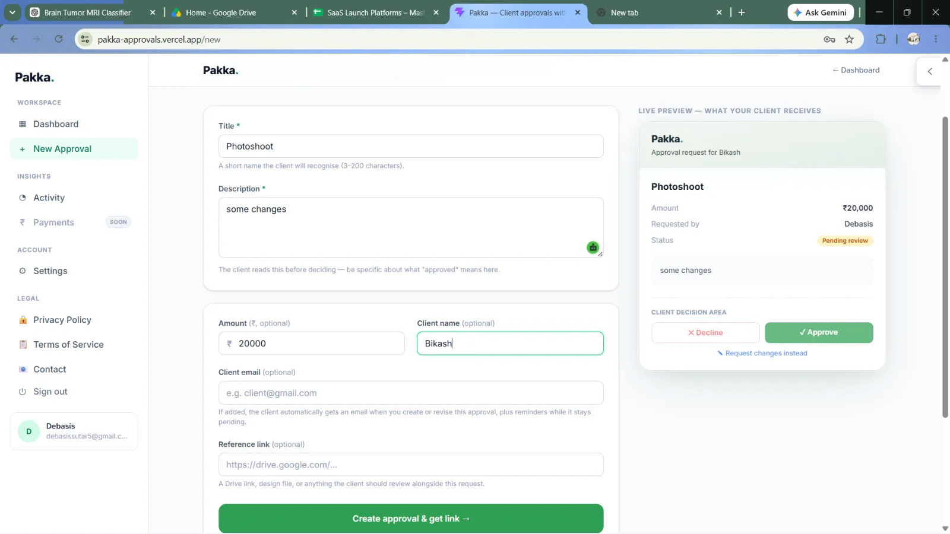
Task: Open the tab search dropdown
Action: (x=12, y=12)
